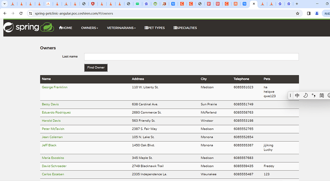Select city McFarland
330x181 pixels.
[x=209, y=112]
